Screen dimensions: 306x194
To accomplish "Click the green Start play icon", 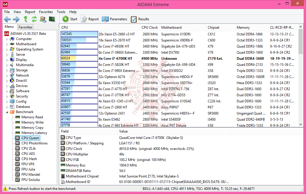I will point(66,19).
